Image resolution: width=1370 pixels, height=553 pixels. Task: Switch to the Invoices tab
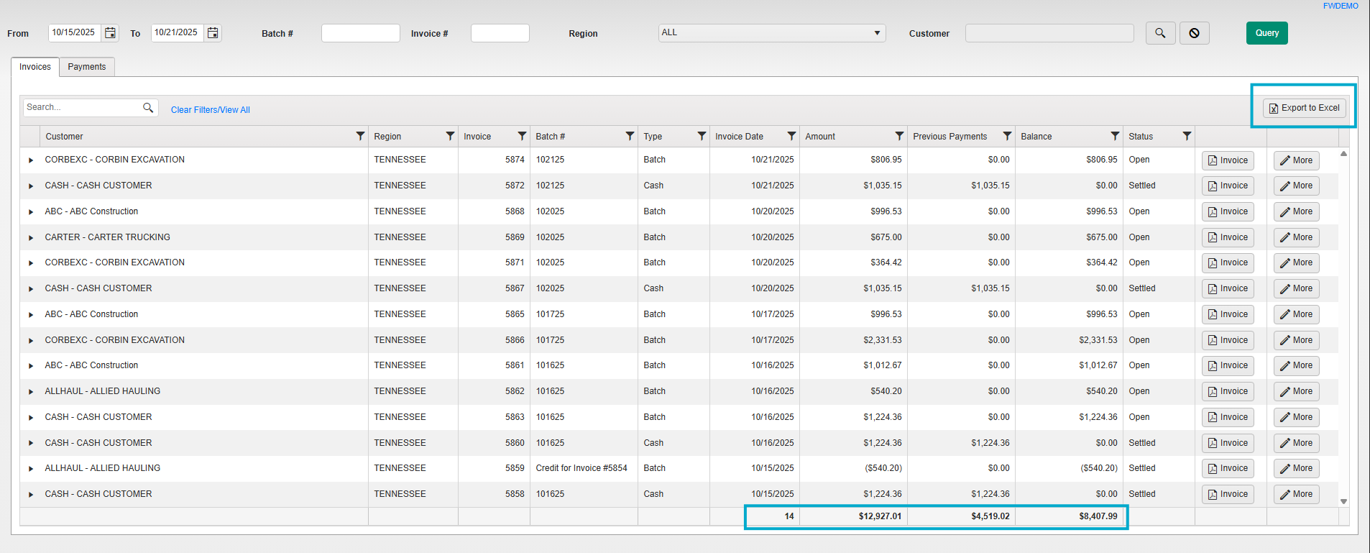tap(35, 67)
